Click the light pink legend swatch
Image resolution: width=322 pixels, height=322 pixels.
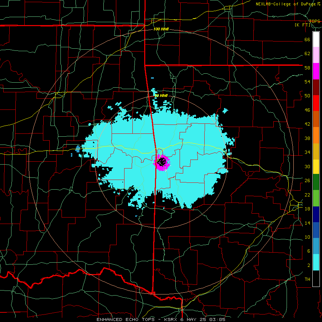click(316, 55)
